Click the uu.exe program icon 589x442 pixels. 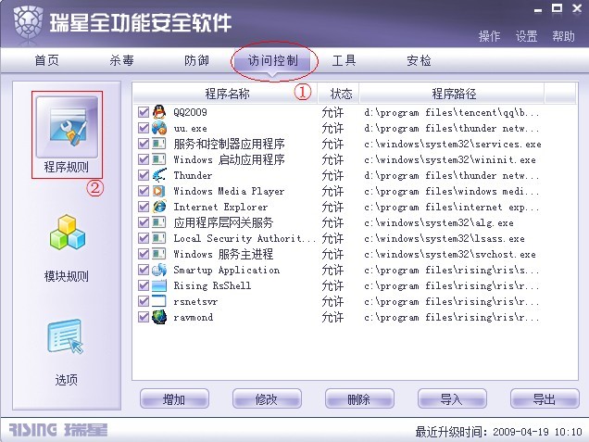click(159, 128)
